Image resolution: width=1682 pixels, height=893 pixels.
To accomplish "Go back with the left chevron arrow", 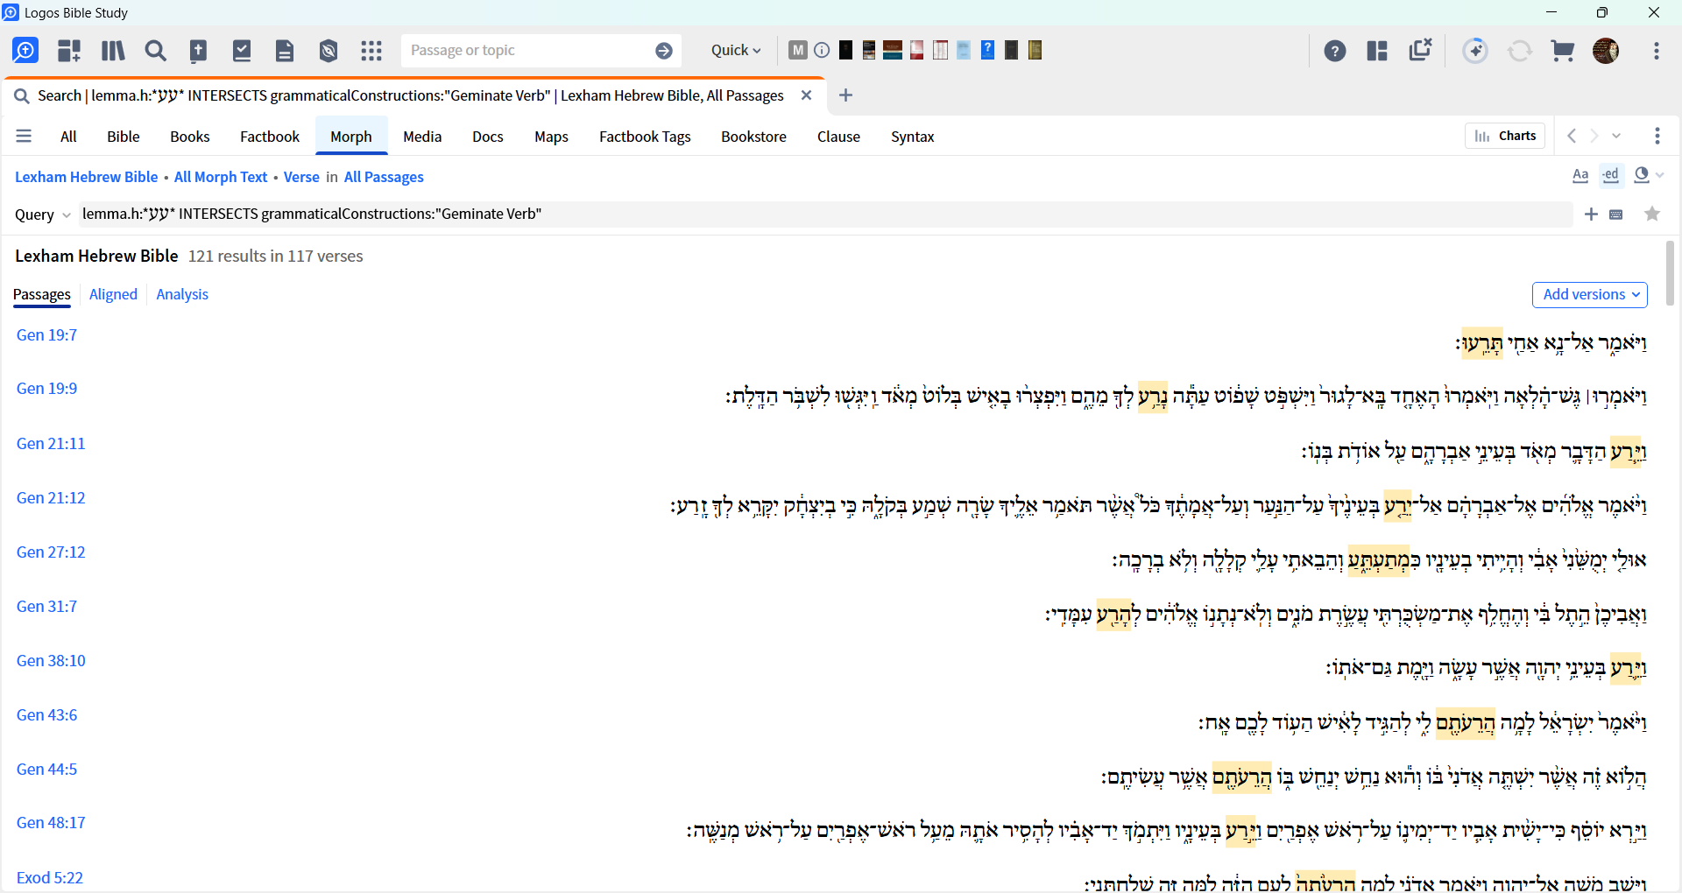I will click(x=1572, y=136).
